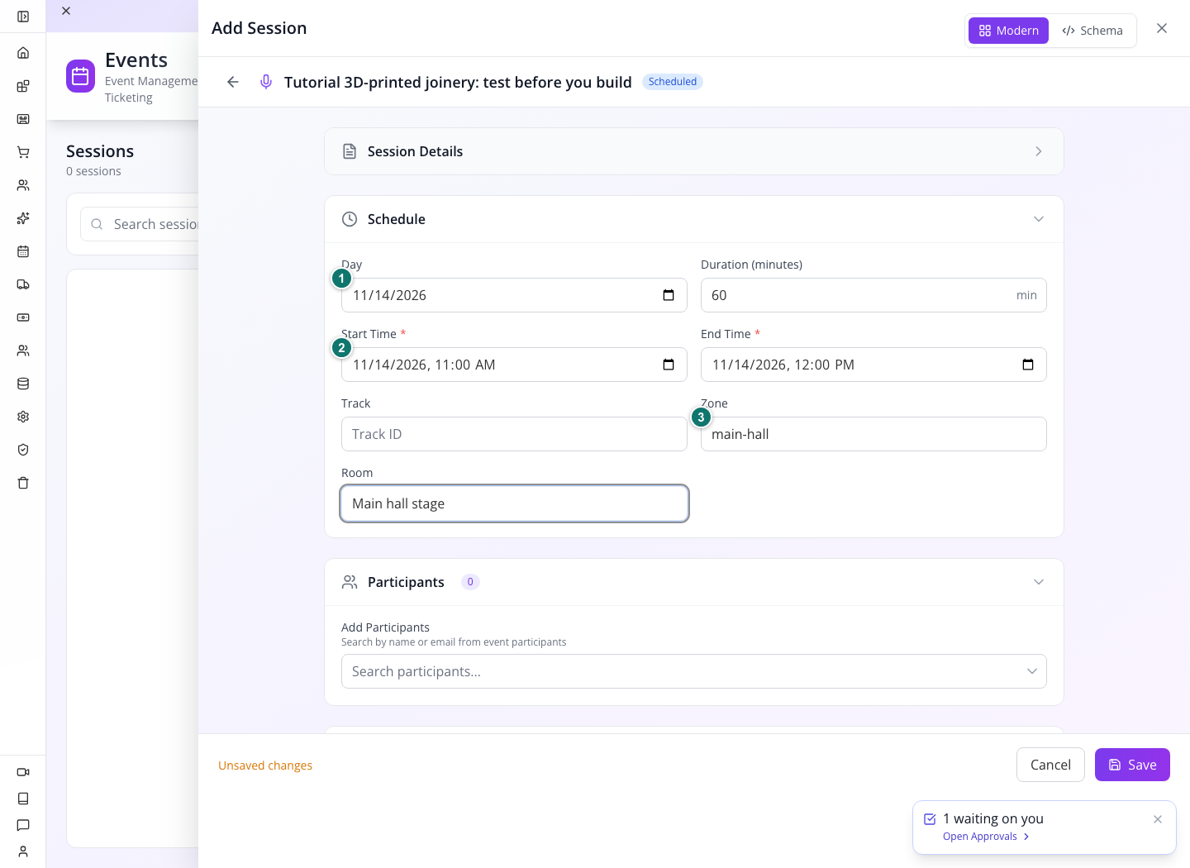The width and height of the screenshot is (1190, 868).
Task: Click the Duration minutes input field
Action: pos(873,295)
